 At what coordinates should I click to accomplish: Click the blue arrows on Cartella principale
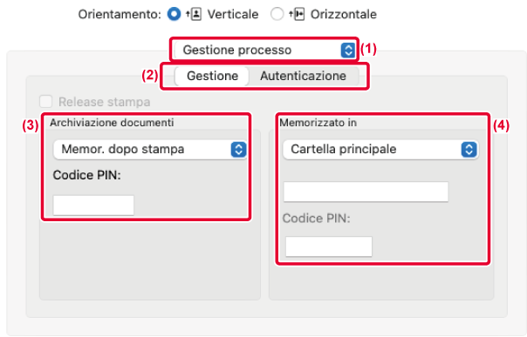pyautogui.click(x=469, y=149)
